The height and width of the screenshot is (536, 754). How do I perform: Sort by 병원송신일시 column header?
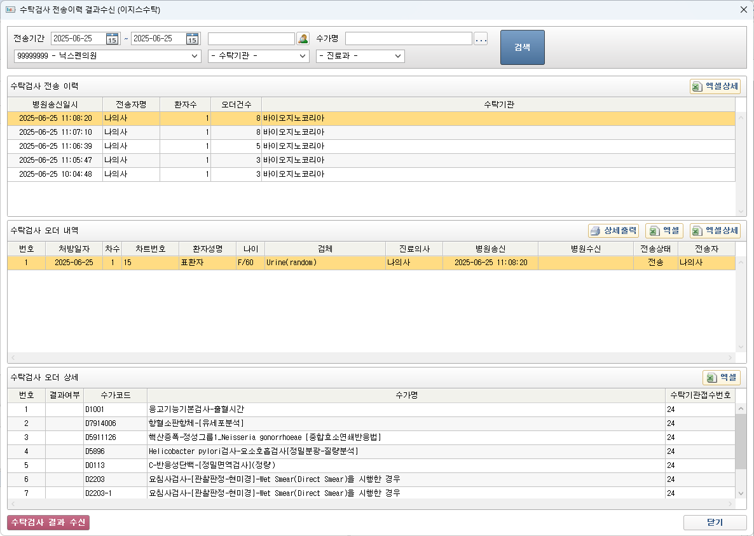[55, 104]
